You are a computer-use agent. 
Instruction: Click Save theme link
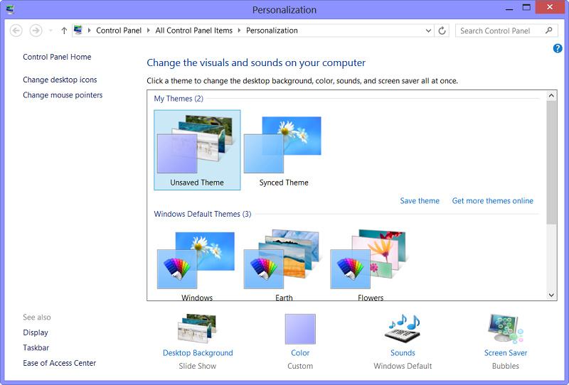pos(420,201)
